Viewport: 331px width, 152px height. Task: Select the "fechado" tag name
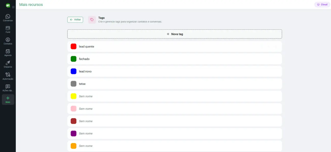84,59
